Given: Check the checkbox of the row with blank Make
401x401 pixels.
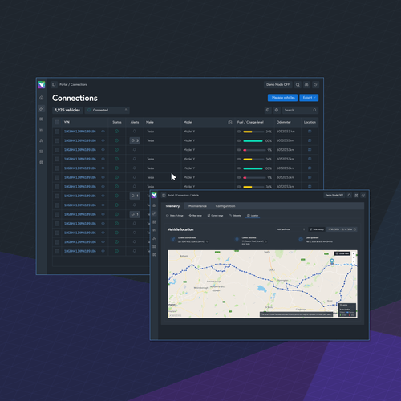Looking at the screenshot, I should pos(57,150).
